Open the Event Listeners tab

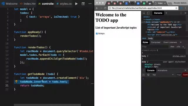pos(170,42)
